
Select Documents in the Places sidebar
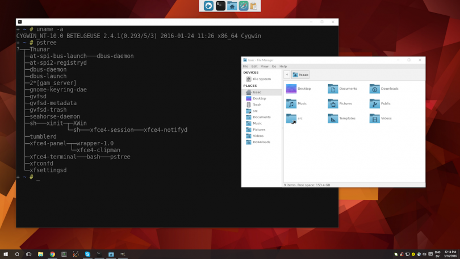click(261, 117)
